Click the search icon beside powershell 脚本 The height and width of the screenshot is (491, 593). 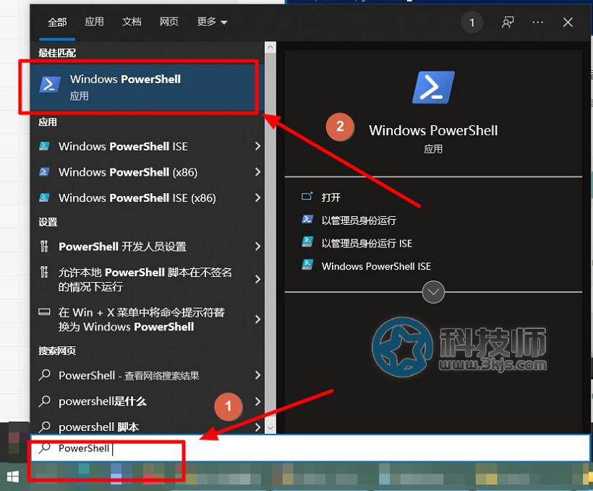click(x=45, y=427)
